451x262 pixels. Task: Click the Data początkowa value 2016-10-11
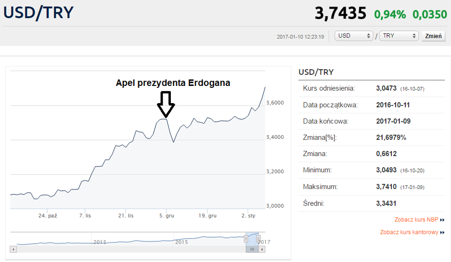coord(393,105)
